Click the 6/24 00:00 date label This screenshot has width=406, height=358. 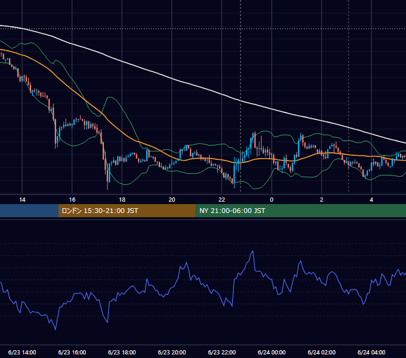[272, 352]
